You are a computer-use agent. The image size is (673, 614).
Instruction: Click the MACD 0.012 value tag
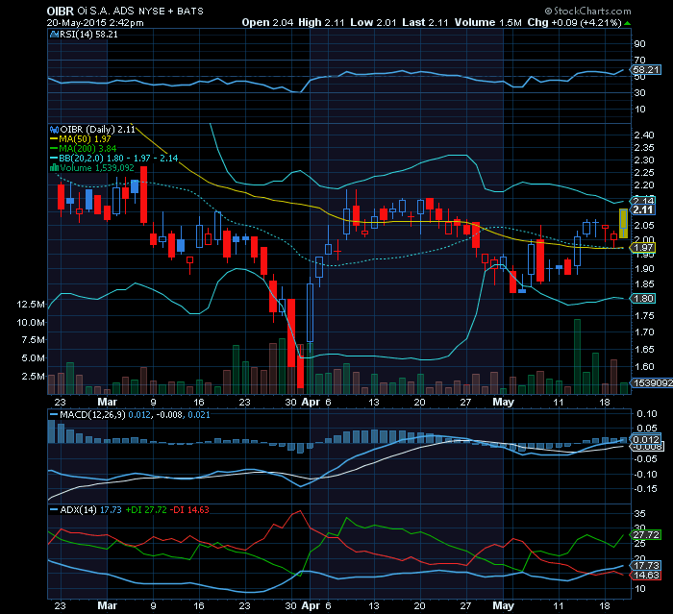646,439
